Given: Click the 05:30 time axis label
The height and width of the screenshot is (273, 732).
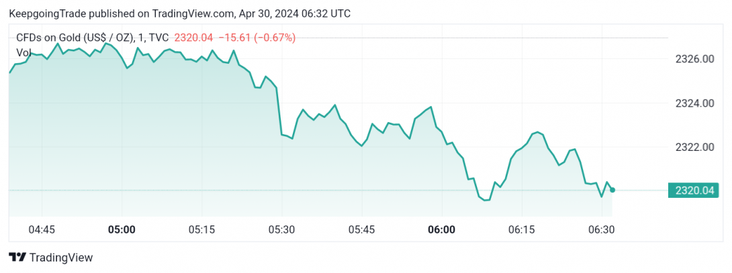Looking at the screenshot, I should (282, 229).
